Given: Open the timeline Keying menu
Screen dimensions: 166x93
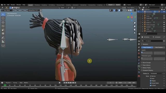Looking at the screenshot, I should pyautogui.click(x=16, y=83).
